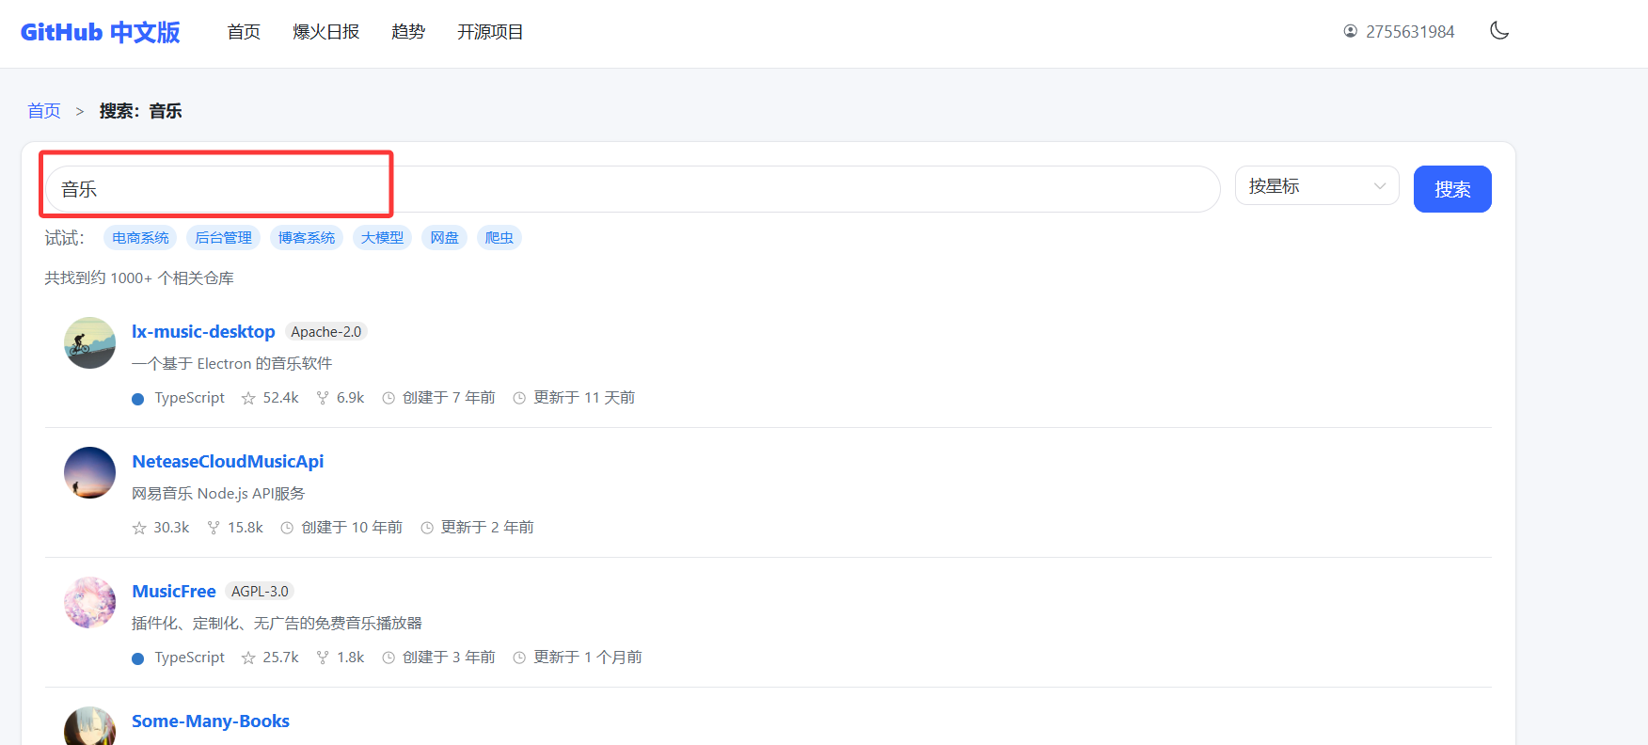Click the description 网易音乐 Node.js API服务

click(218, 493)
